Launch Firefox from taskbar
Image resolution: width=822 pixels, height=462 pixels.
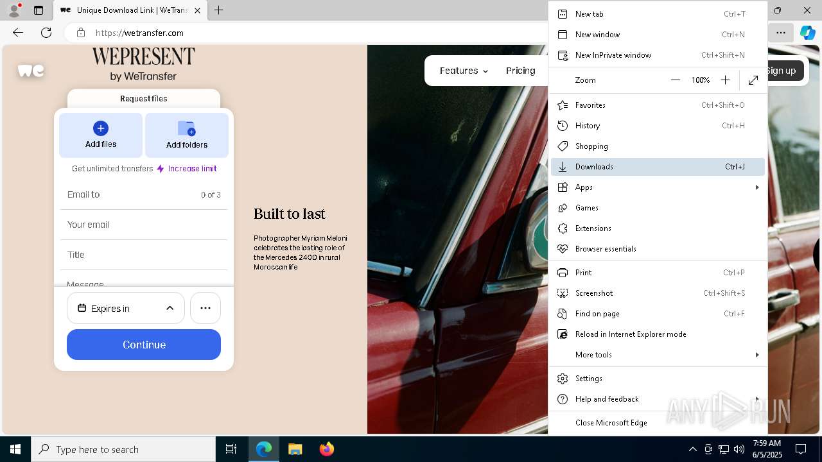326,449
